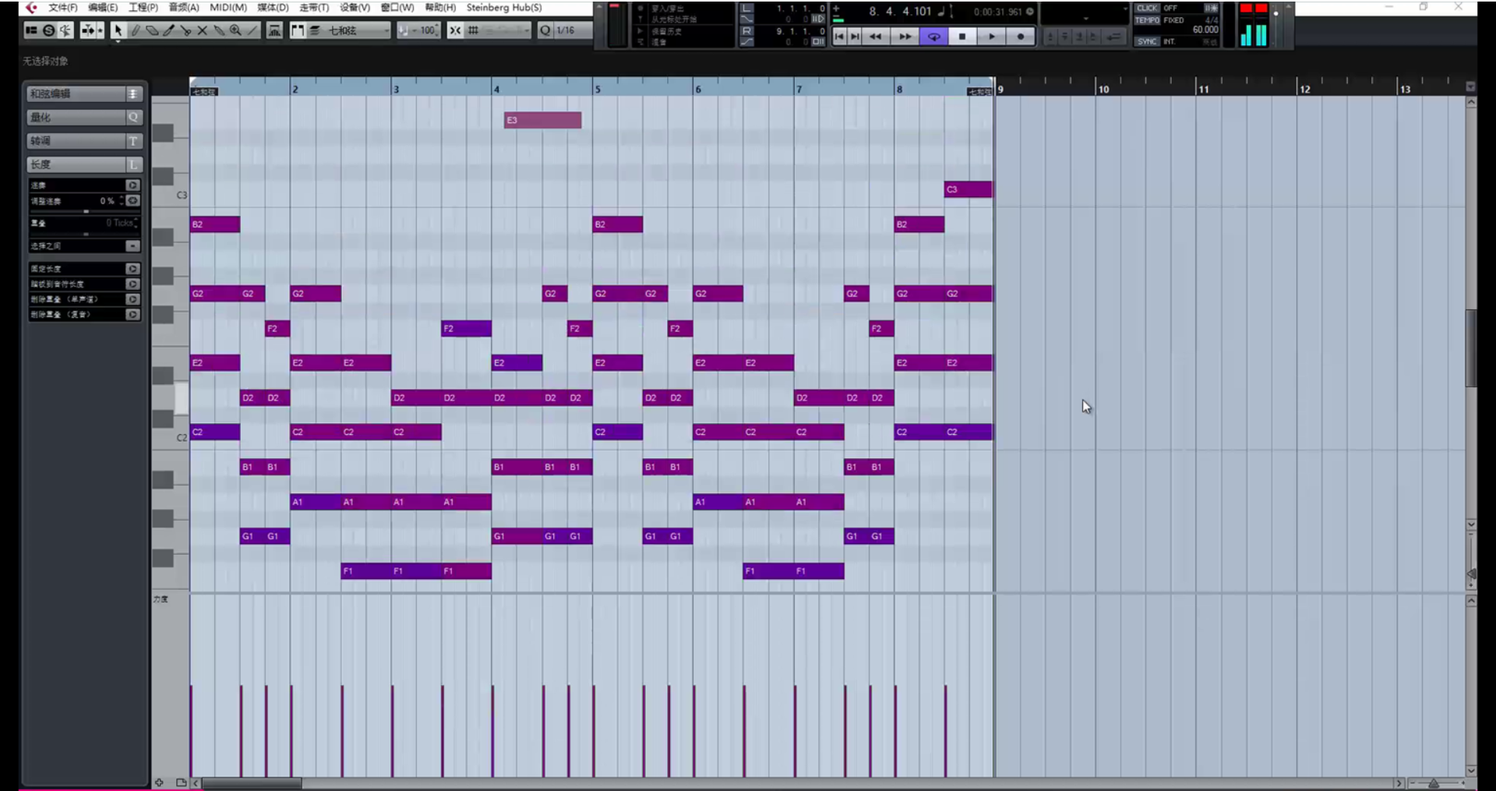
Task: Select the Split scissors tool
Action: coord(185,30)
